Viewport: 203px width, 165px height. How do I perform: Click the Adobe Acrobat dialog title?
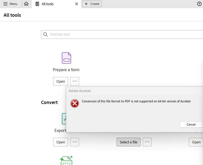click(x=80, y=91)
